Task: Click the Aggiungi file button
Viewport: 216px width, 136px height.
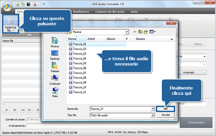Action: [11, 24]
